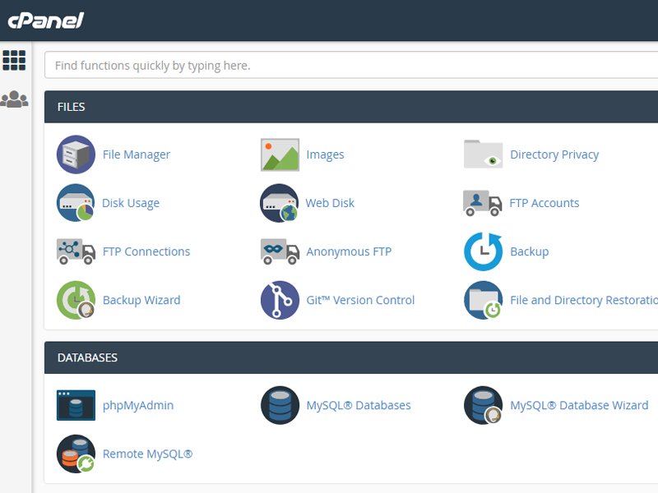Click the Anonymous FTP masked truck icon
The image size is (658, 493).
point(280,251)
